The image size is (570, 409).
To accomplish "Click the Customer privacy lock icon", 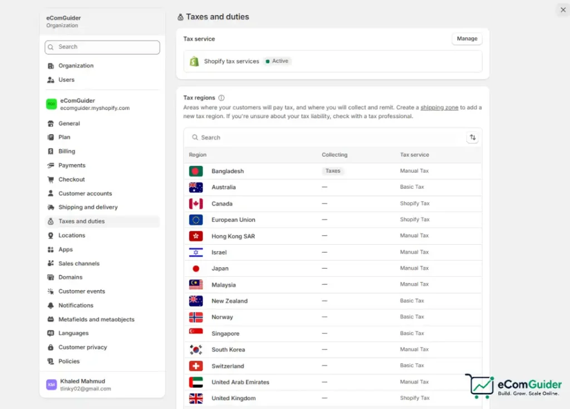I will click(51, 348).
